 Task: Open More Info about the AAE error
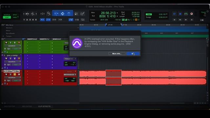pyautogui.click(x=117, y=54)
